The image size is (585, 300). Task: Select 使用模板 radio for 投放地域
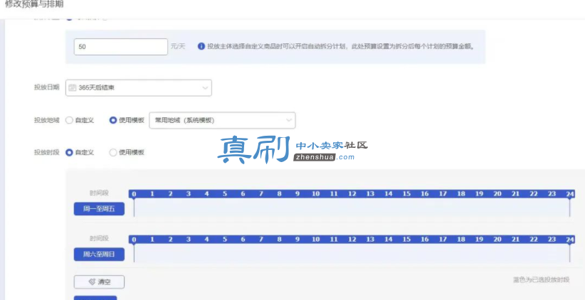click(113, 120)
